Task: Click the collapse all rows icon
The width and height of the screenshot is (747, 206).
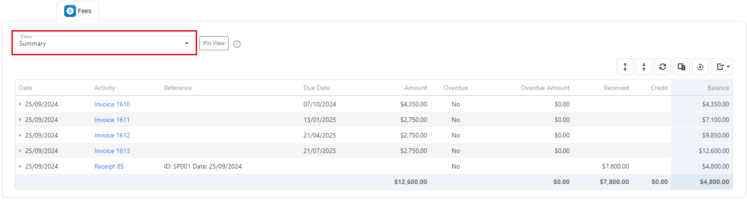Action: pos(644,67)
